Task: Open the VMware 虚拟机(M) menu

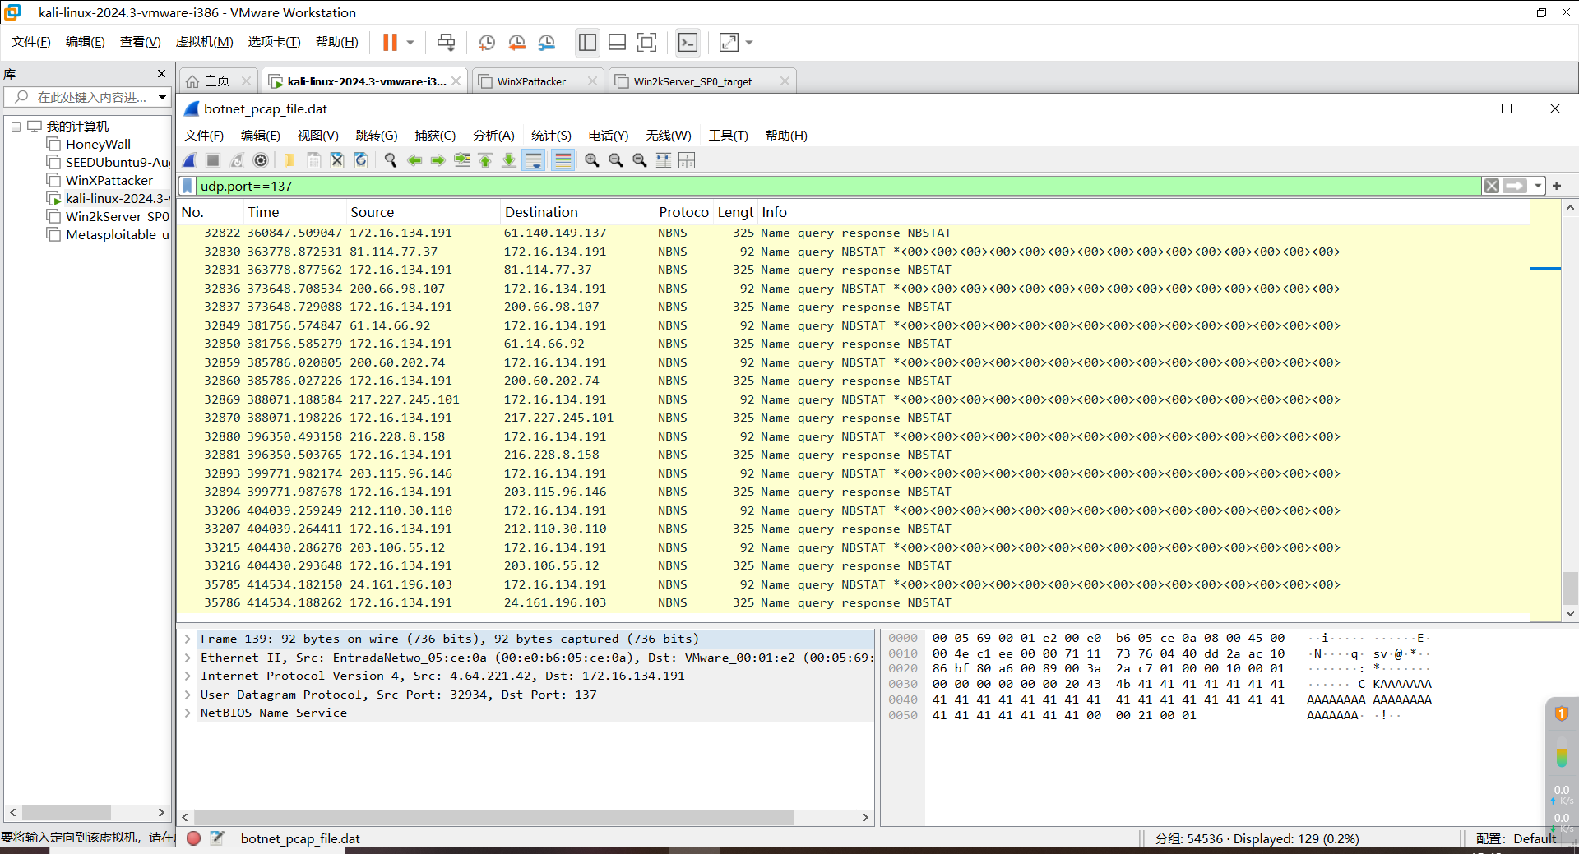Action: coord(204,42)
